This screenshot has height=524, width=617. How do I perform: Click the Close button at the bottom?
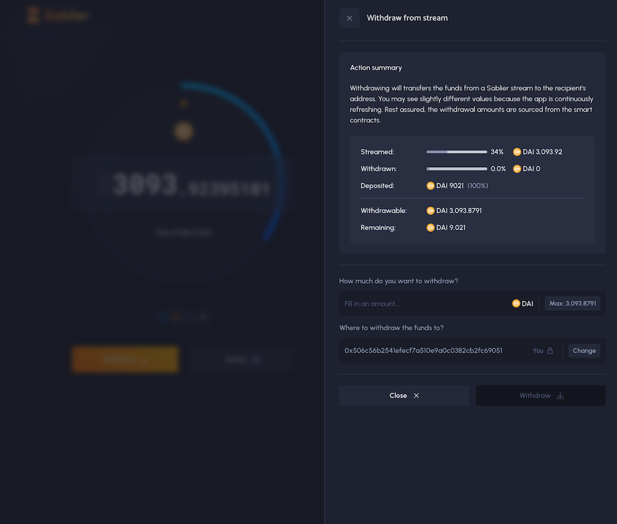404,395
